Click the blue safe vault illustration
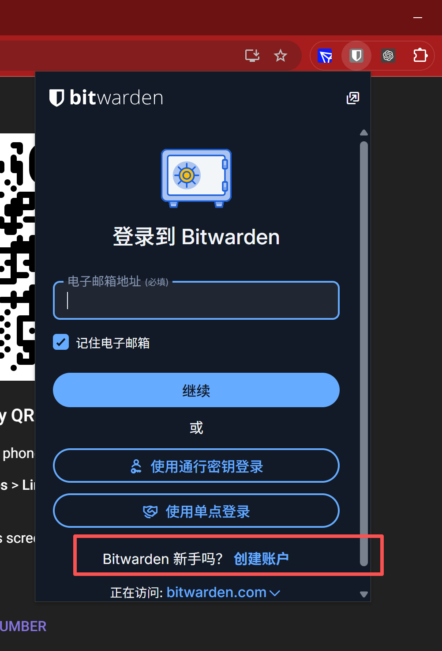Viewport: 442px width, 651px height. [x=196, y=178]
